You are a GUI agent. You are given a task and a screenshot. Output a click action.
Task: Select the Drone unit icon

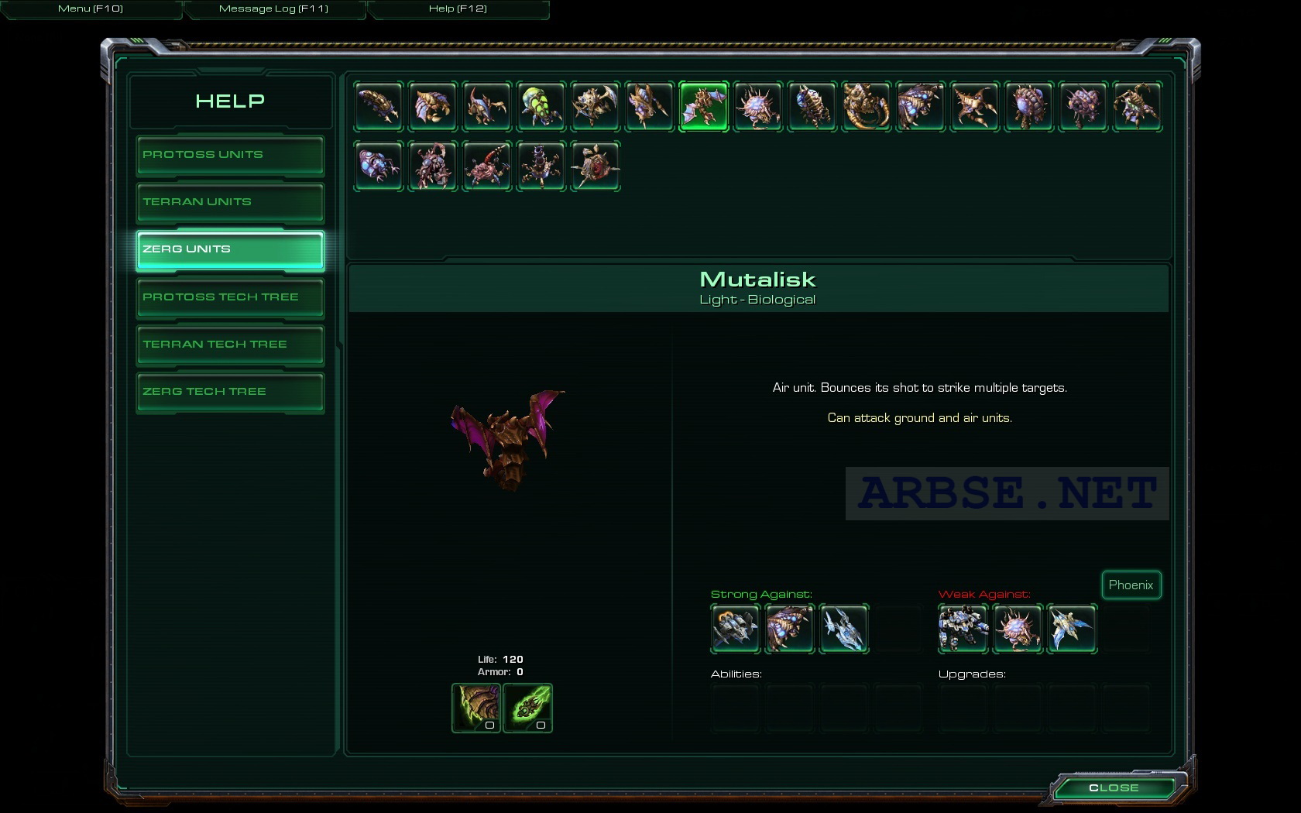coord(433,106)
